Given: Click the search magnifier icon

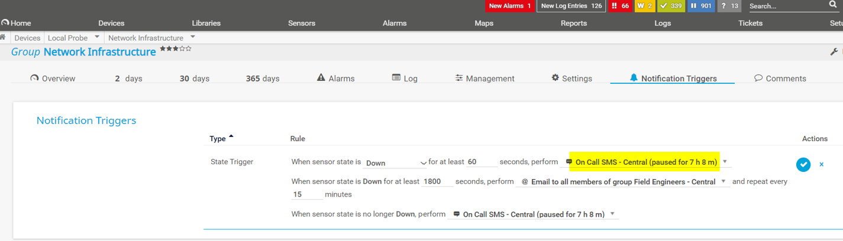Looking at the screenshot, I should coord(833,5).
